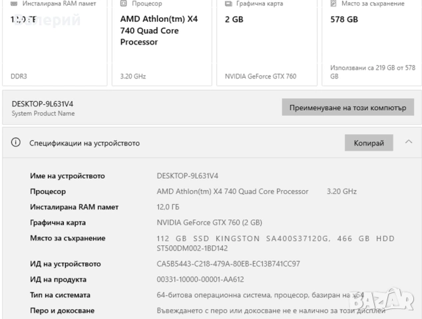The height and width of the screenshot is (319, 422).
Task: Select the 12,0 ГБ RAM value
Action: click(x=168, y=207)
